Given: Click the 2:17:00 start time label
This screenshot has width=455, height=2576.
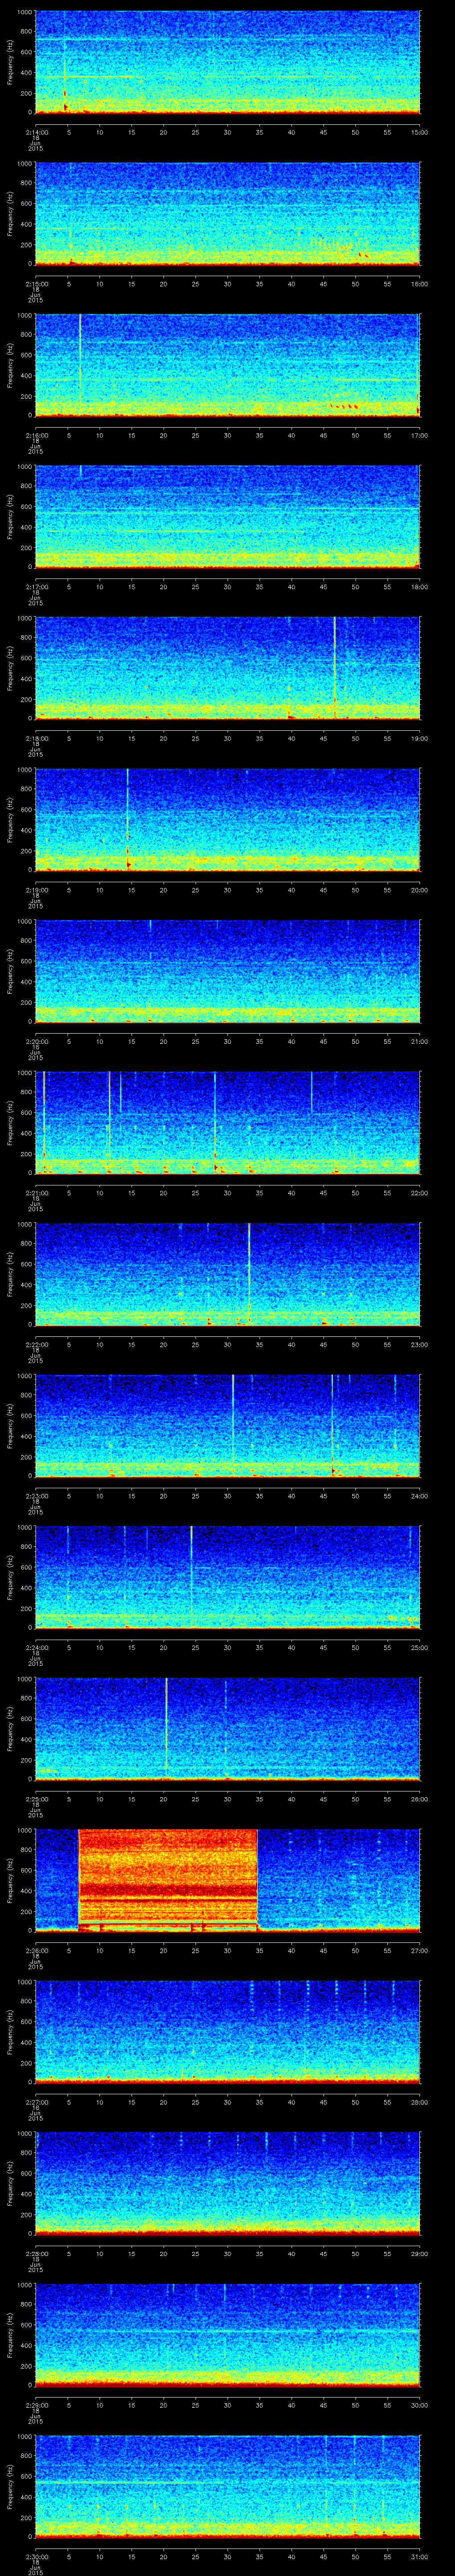Looking at the screenshot, I should tap(36, 586).
